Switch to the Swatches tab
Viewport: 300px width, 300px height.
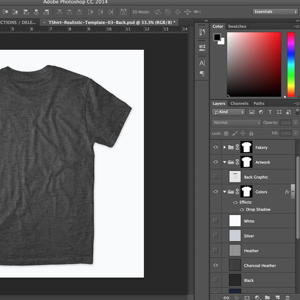pyautogui.click(x=237, y=26)
